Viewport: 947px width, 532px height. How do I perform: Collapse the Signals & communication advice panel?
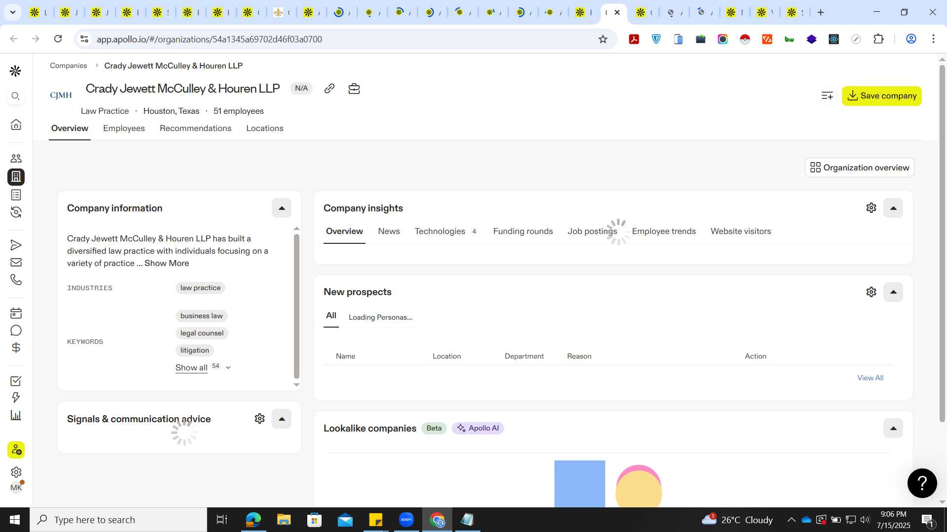282,419
